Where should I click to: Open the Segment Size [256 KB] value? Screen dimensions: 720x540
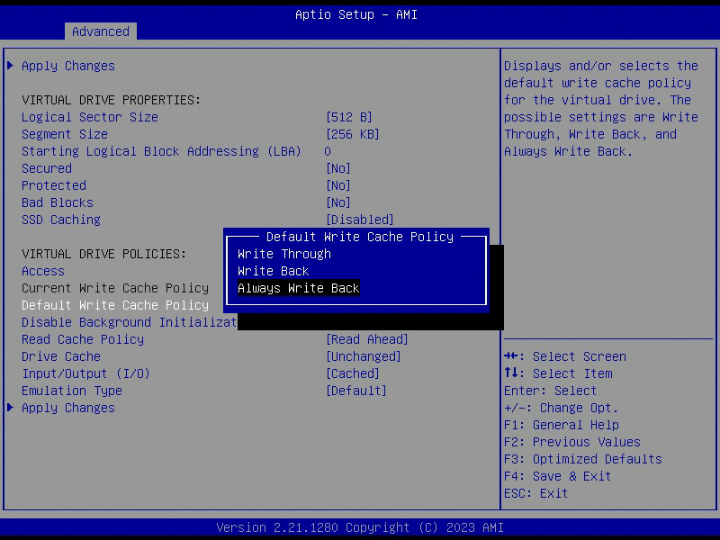pos(353,134)
